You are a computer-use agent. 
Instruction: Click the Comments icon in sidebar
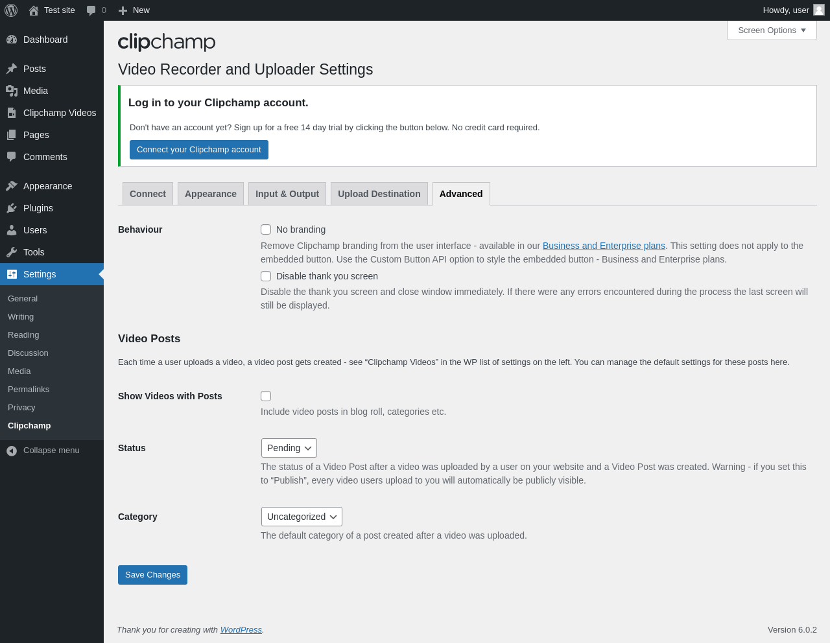click(x=12, y=157)
